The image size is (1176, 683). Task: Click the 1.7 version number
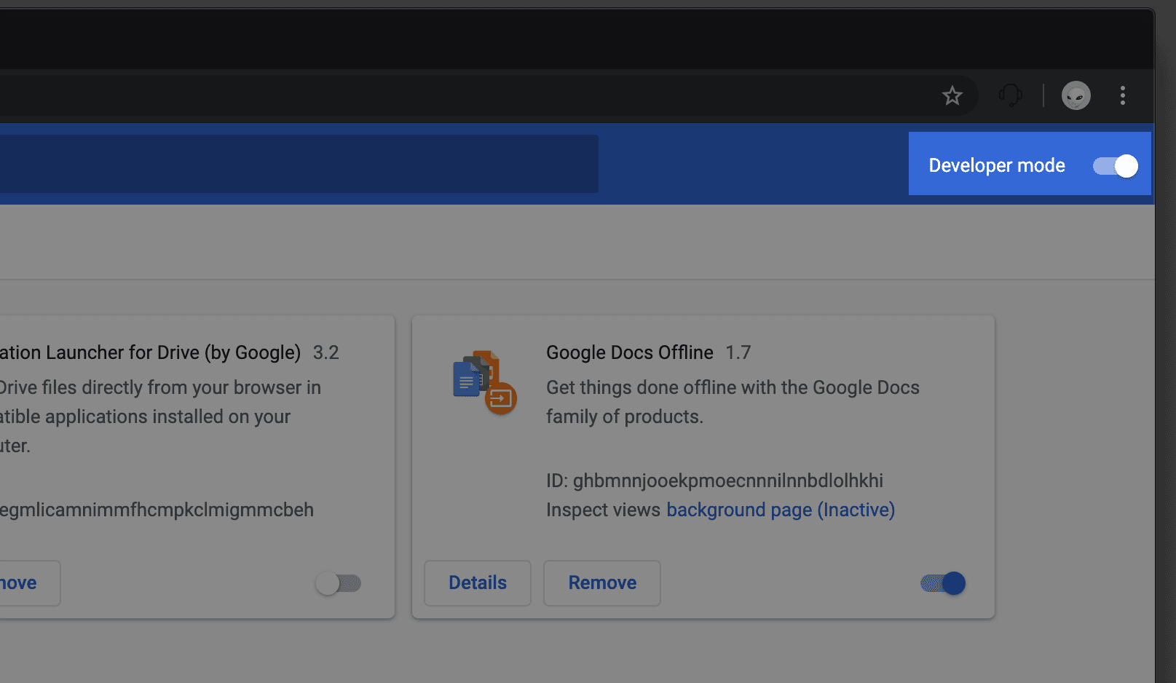click(x=738, y=352)
